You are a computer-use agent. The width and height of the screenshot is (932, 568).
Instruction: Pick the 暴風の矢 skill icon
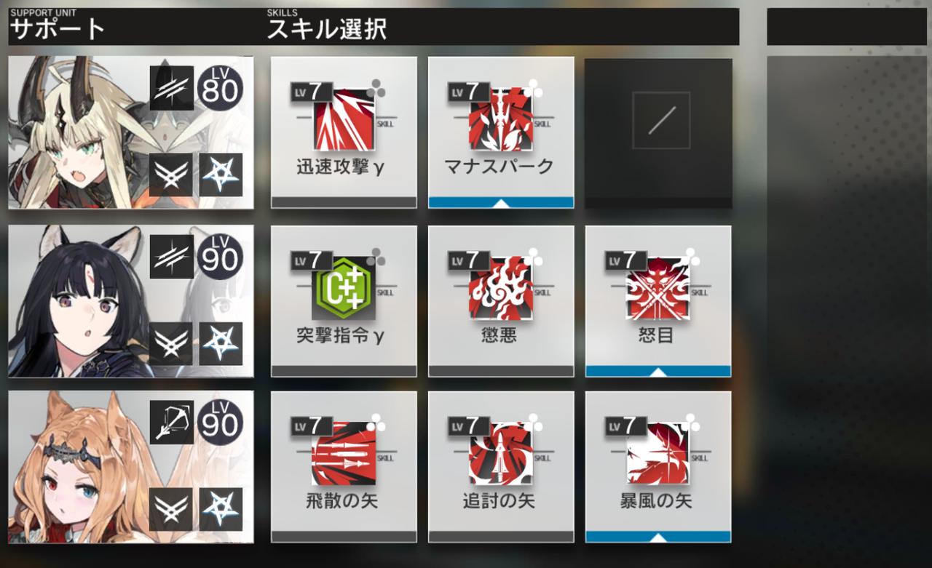point(658,454)
